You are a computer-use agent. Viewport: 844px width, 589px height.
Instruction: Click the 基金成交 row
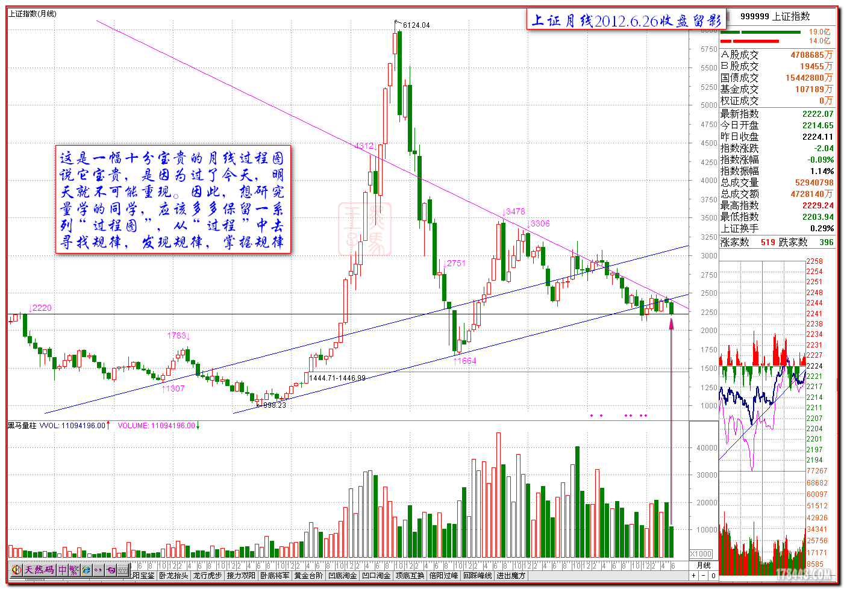(777, 89)
